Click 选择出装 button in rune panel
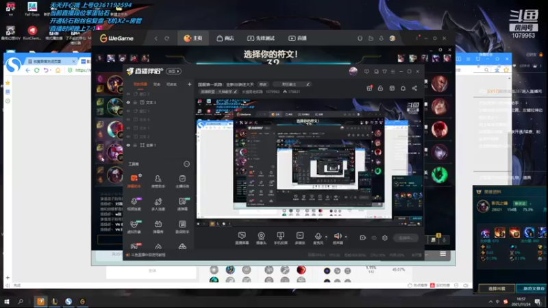 click(x=497, y=288)
